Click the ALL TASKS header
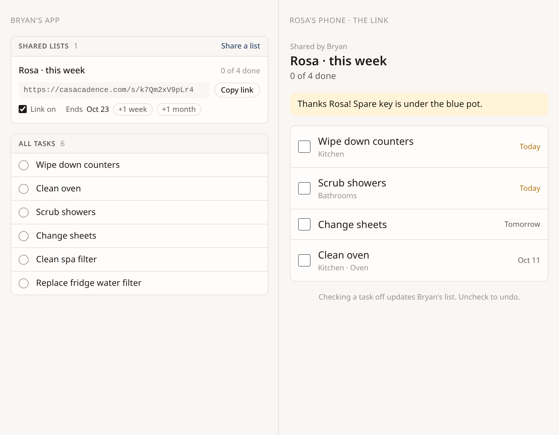This screenshot has height=435, width=559. point(37,144)
